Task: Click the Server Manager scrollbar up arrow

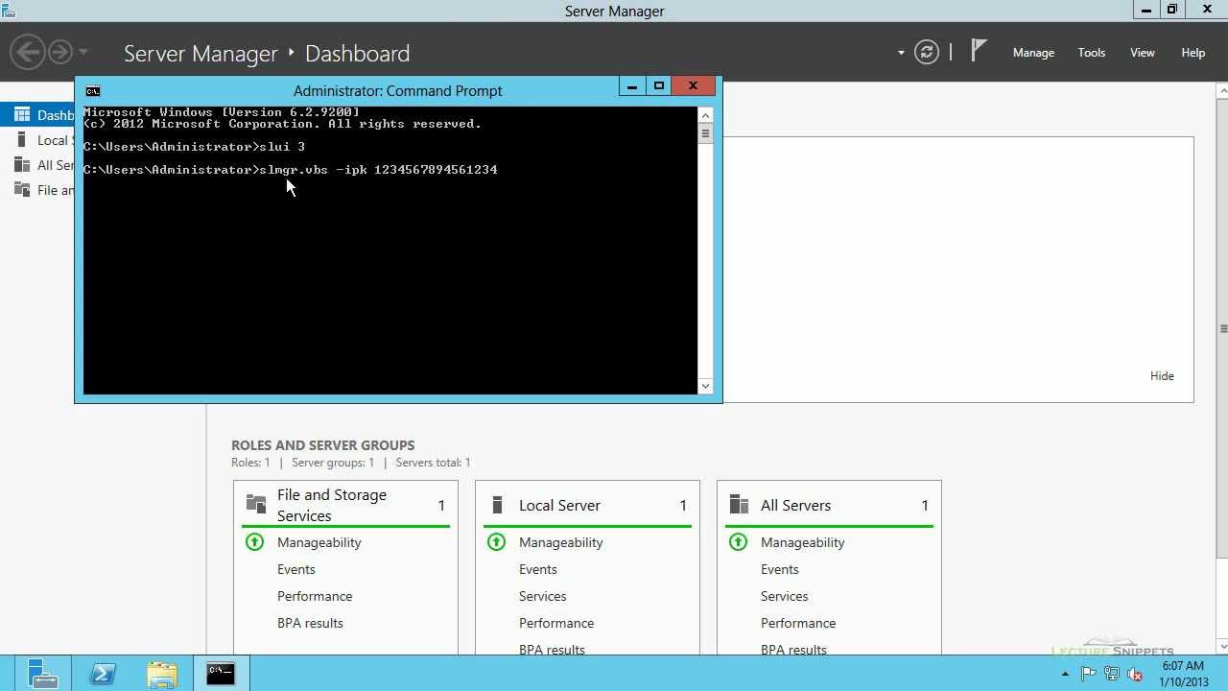Action: coord(1222,91)
